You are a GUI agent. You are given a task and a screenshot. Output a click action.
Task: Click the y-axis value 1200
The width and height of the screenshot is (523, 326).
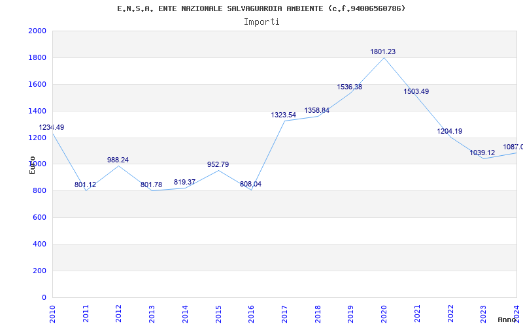pos(37,138)
